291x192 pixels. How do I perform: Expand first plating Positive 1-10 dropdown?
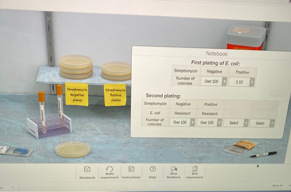pos(242,82)
